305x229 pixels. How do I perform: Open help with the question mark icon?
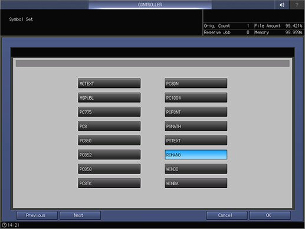click(297, 5)
